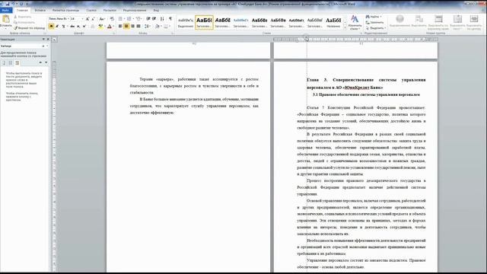Image resolution: width=487 pixels, height=274 pixels.
Task: Open the font name dropdown (Times New Roman)
Action: point(68,19)
